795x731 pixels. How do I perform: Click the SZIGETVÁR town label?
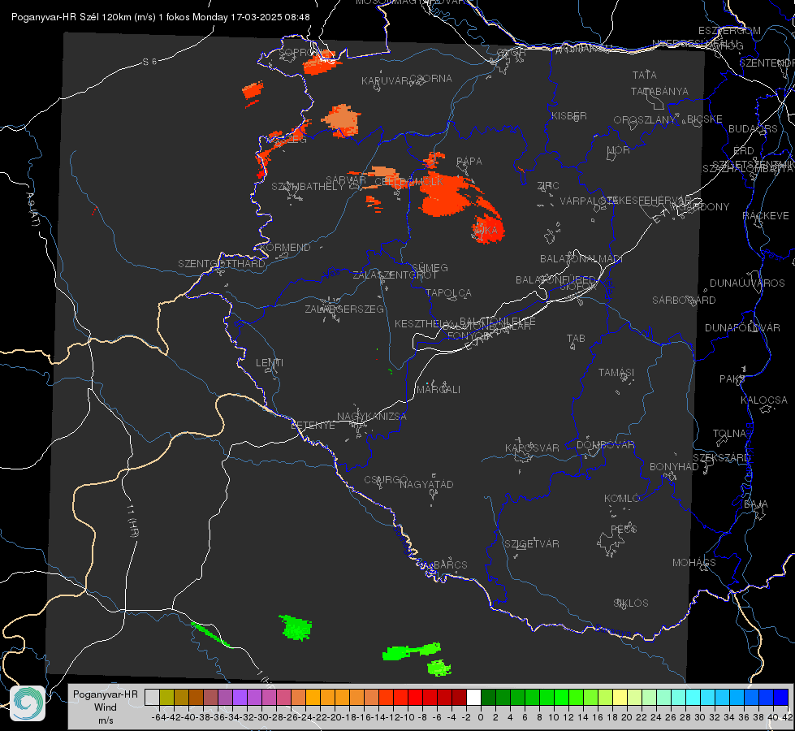point(532,544)
